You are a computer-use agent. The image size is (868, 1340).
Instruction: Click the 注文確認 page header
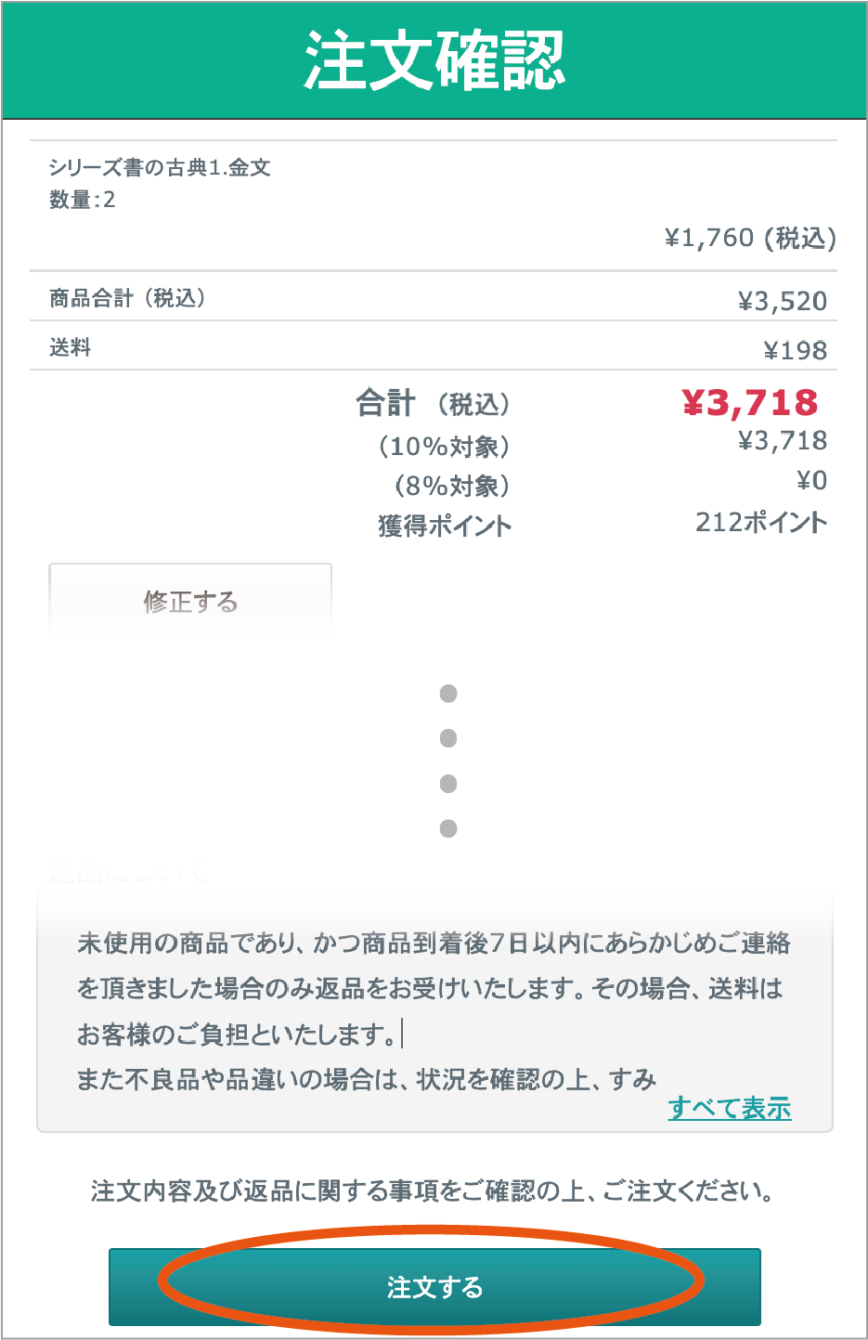[x=434, y=60]
